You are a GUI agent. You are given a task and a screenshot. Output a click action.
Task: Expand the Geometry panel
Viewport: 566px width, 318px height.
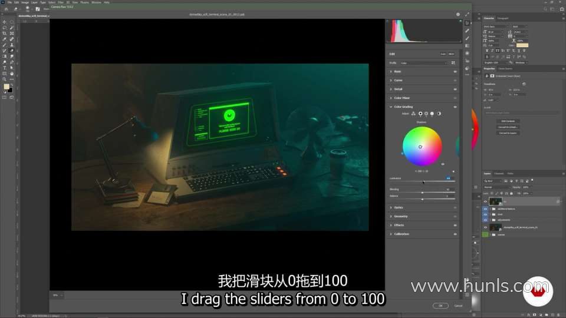coord(391,216)
